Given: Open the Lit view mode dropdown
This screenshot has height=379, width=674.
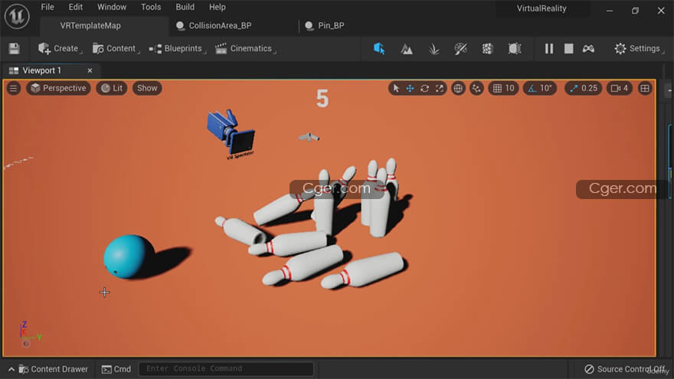Looking at the screenshot, I should click(x=112, y=88).
